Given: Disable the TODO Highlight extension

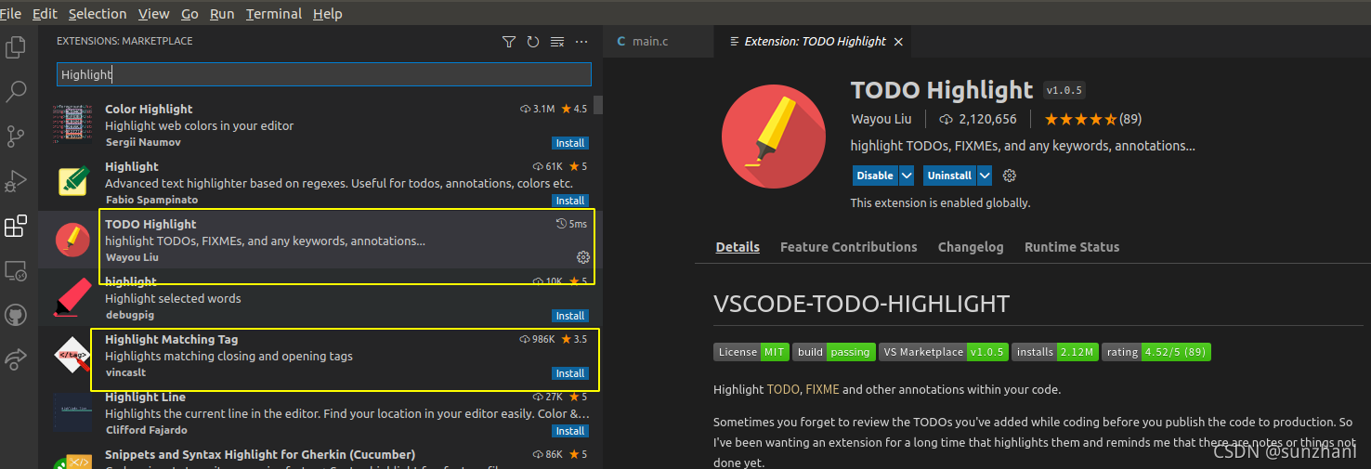Looking at the screenshot, I should point(875,176).
